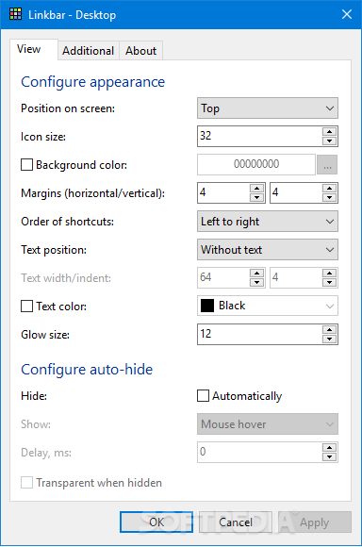Click the Margins (horizontal/vertical) label

(92, 193)
